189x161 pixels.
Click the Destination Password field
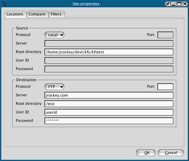[x=109, y=121]
